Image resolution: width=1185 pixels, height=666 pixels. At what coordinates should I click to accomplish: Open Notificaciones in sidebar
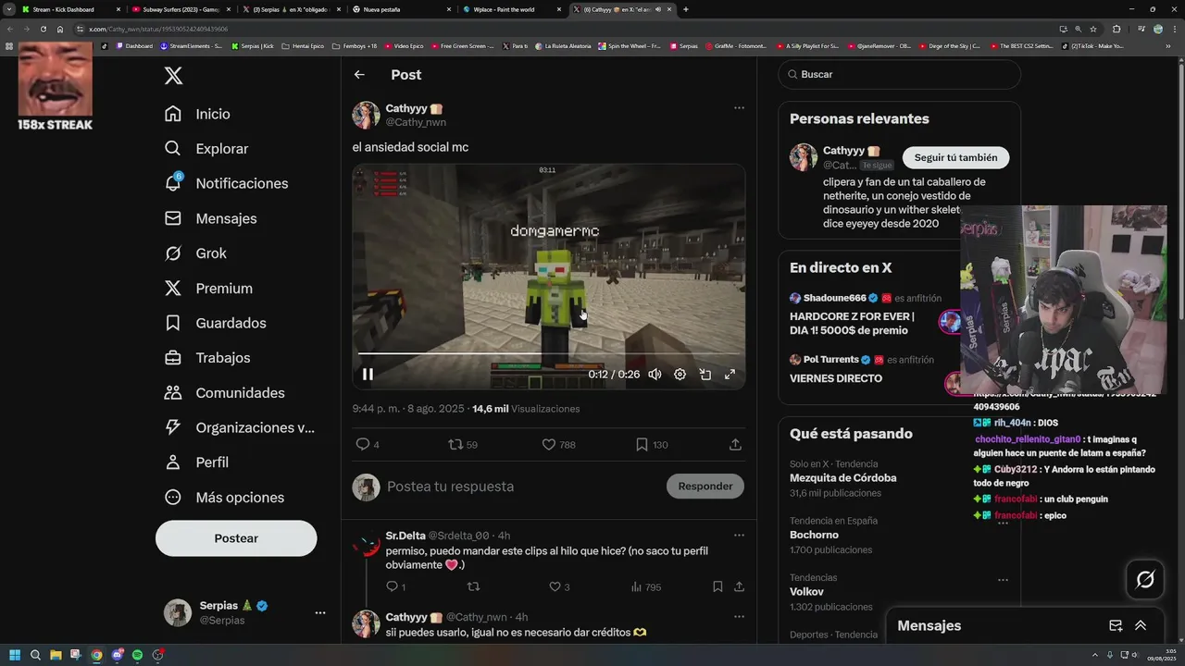pos(226,183)
